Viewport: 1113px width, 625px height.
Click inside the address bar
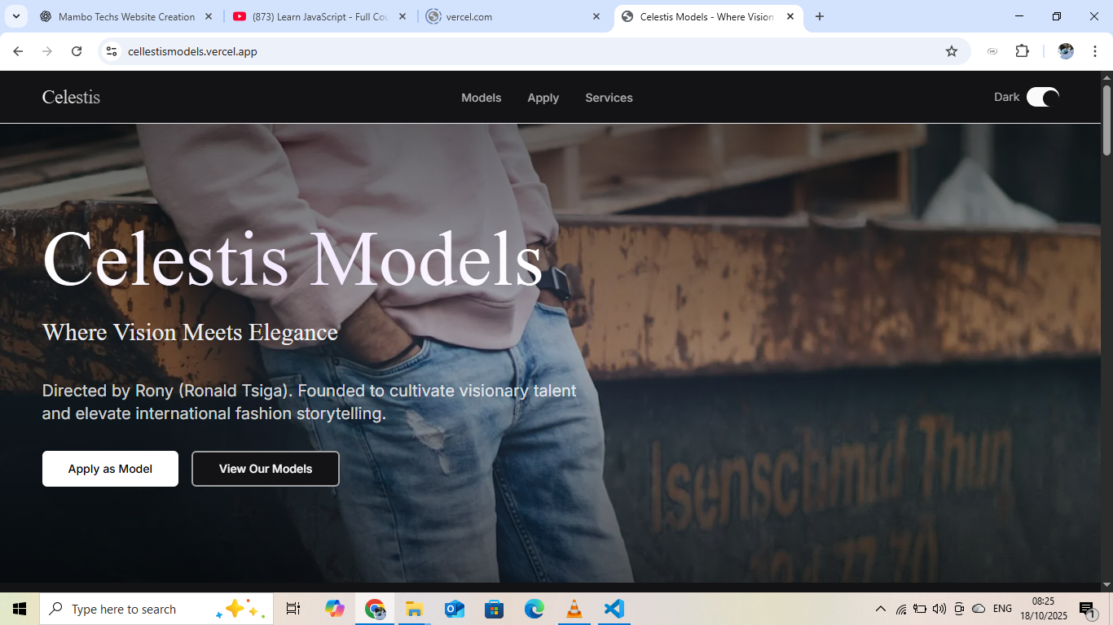tap(326, 50)
